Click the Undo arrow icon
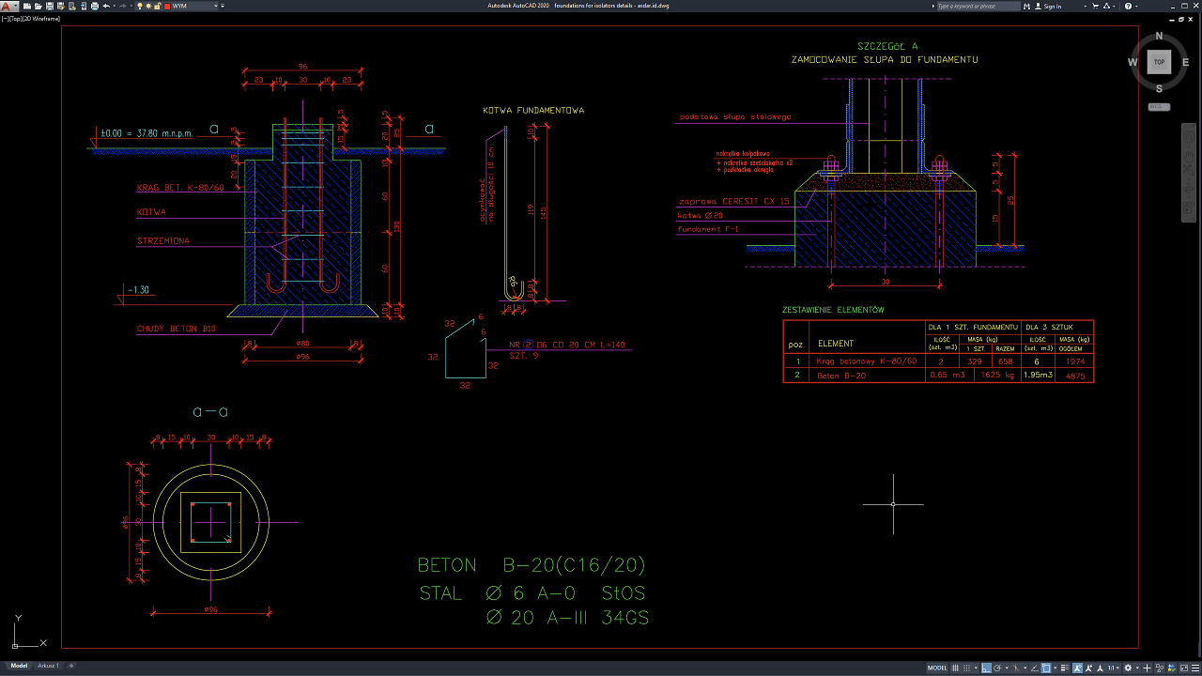The height and width of the screenshot is (676, 1202). coord(106,6)
